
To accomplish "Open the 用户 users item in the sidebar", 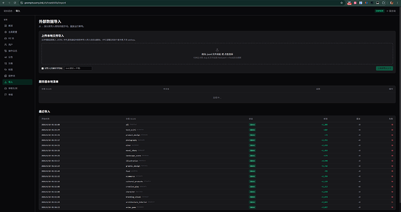I will point(17,45).
